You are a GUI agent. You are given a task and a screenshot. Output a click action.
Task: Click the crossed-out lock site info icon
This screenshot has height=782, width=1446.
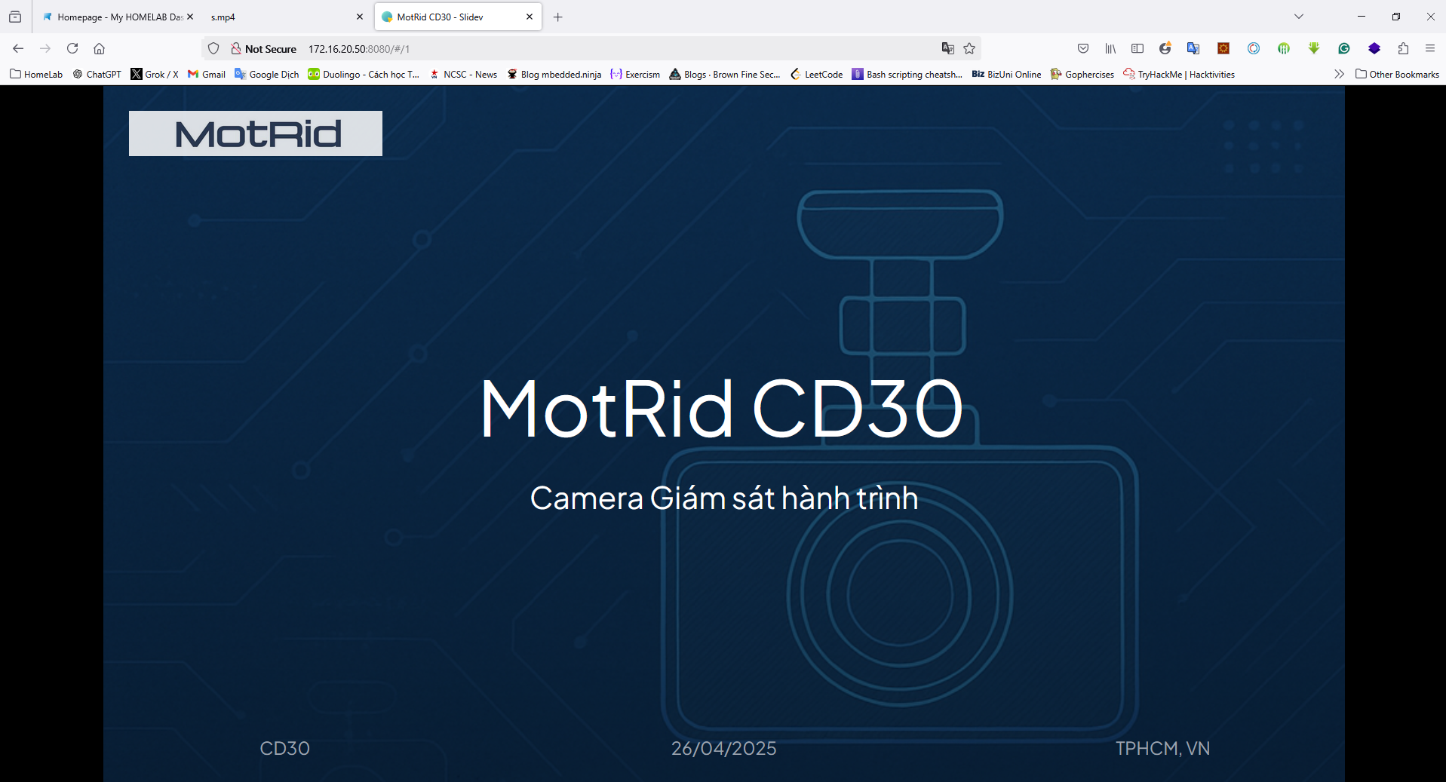point(236,48)
